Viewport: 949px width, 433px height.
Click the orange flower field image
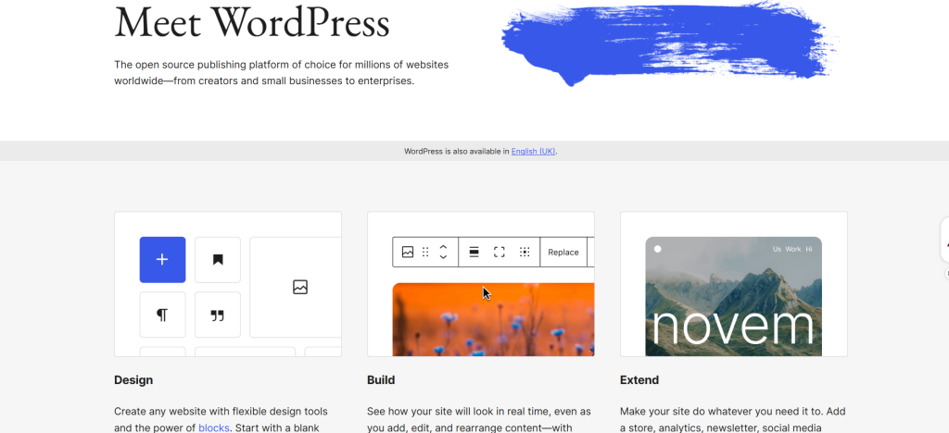click(493, 319)
